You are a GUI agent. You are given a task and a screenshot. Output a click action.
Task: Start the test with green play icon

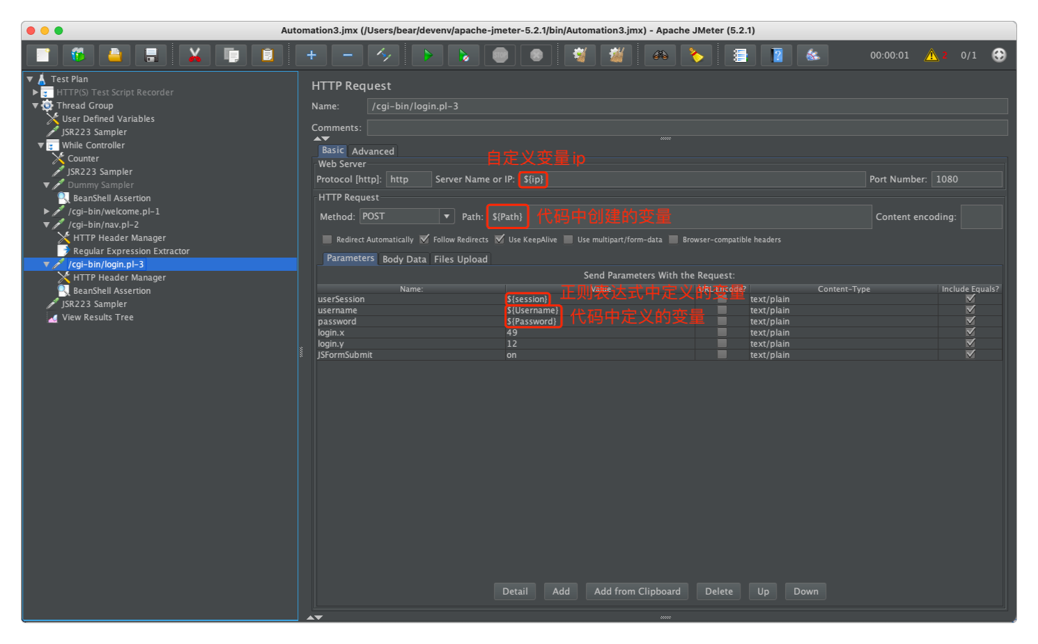(x=427, y=55)
